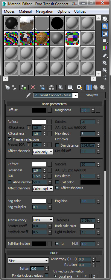Select the orange textured sphere material slot
Viewport: 111px width, 280px height.
click(x=42, y=39)
